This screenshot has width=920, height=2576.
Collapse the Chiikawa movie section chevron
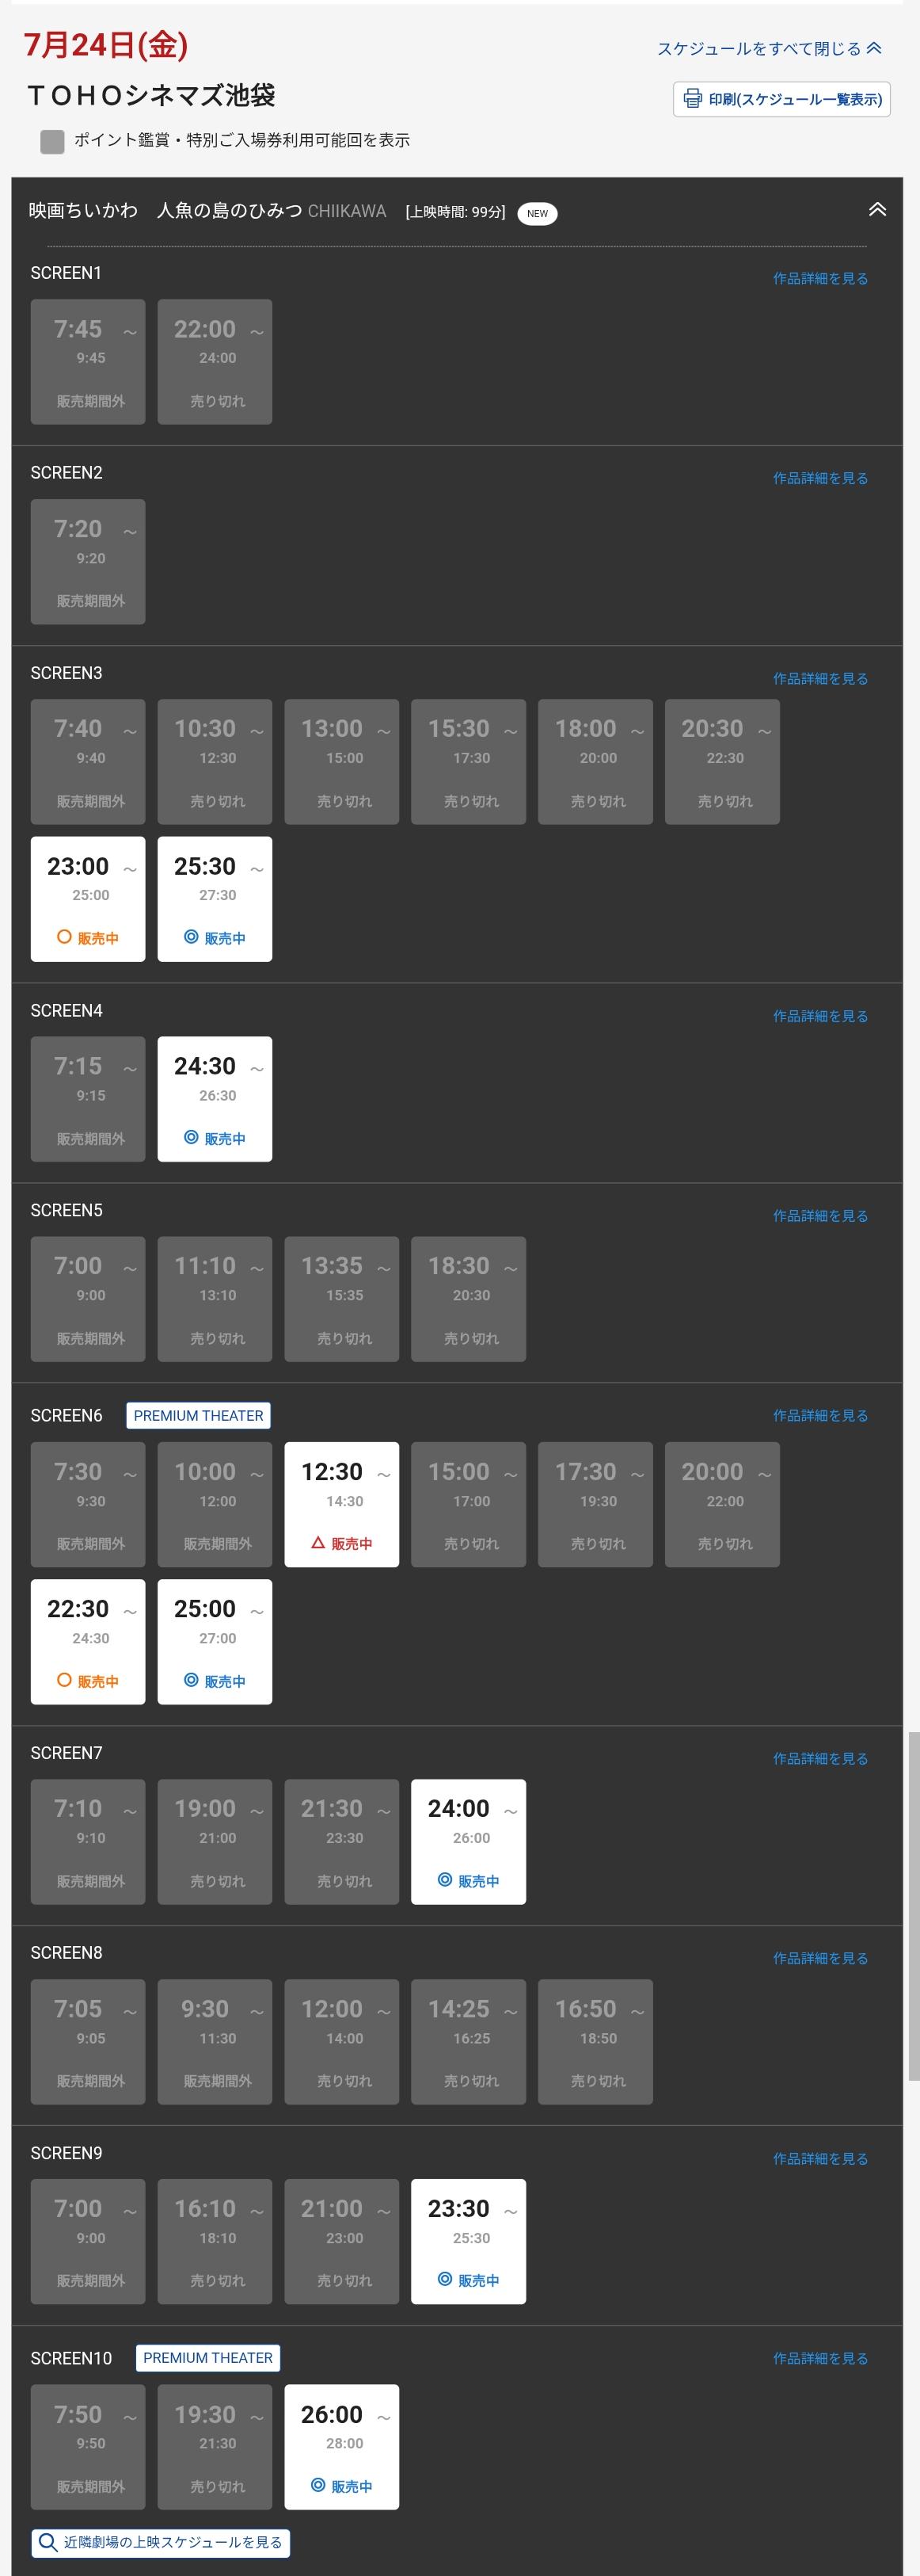click(877, 210)
